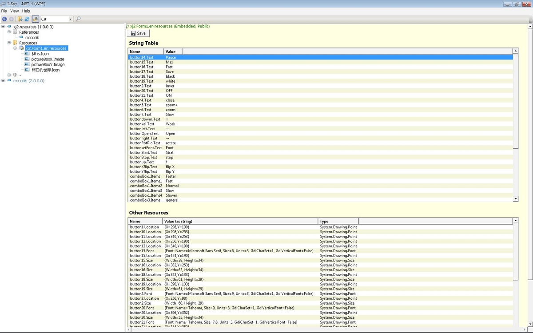Screen dimensions: 533x333
Task: Click the curly braces namespace icon
Action: (15, 75)
